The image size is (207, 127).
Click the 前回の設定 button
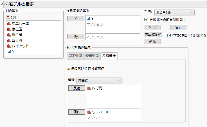point(152,35)
